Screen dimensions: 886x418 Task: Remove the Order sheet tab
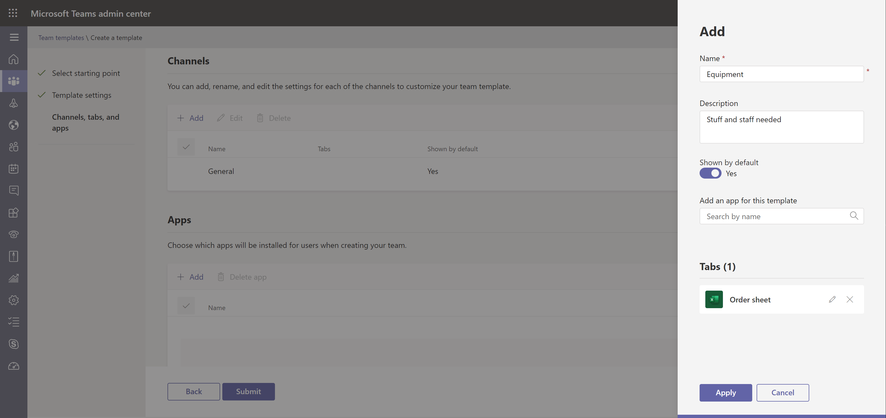point(850,299)
